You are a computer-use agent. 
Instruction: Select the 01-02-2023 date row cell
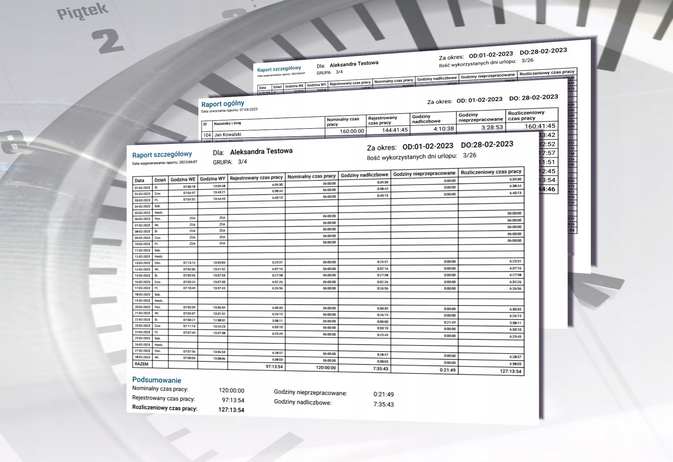pyautogui.click(x=142, y=188)
